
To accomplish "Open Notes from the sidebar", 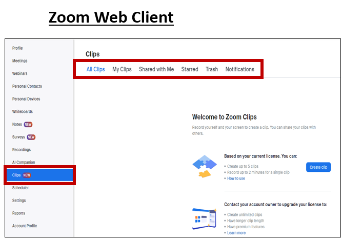I will click(17, 124).
